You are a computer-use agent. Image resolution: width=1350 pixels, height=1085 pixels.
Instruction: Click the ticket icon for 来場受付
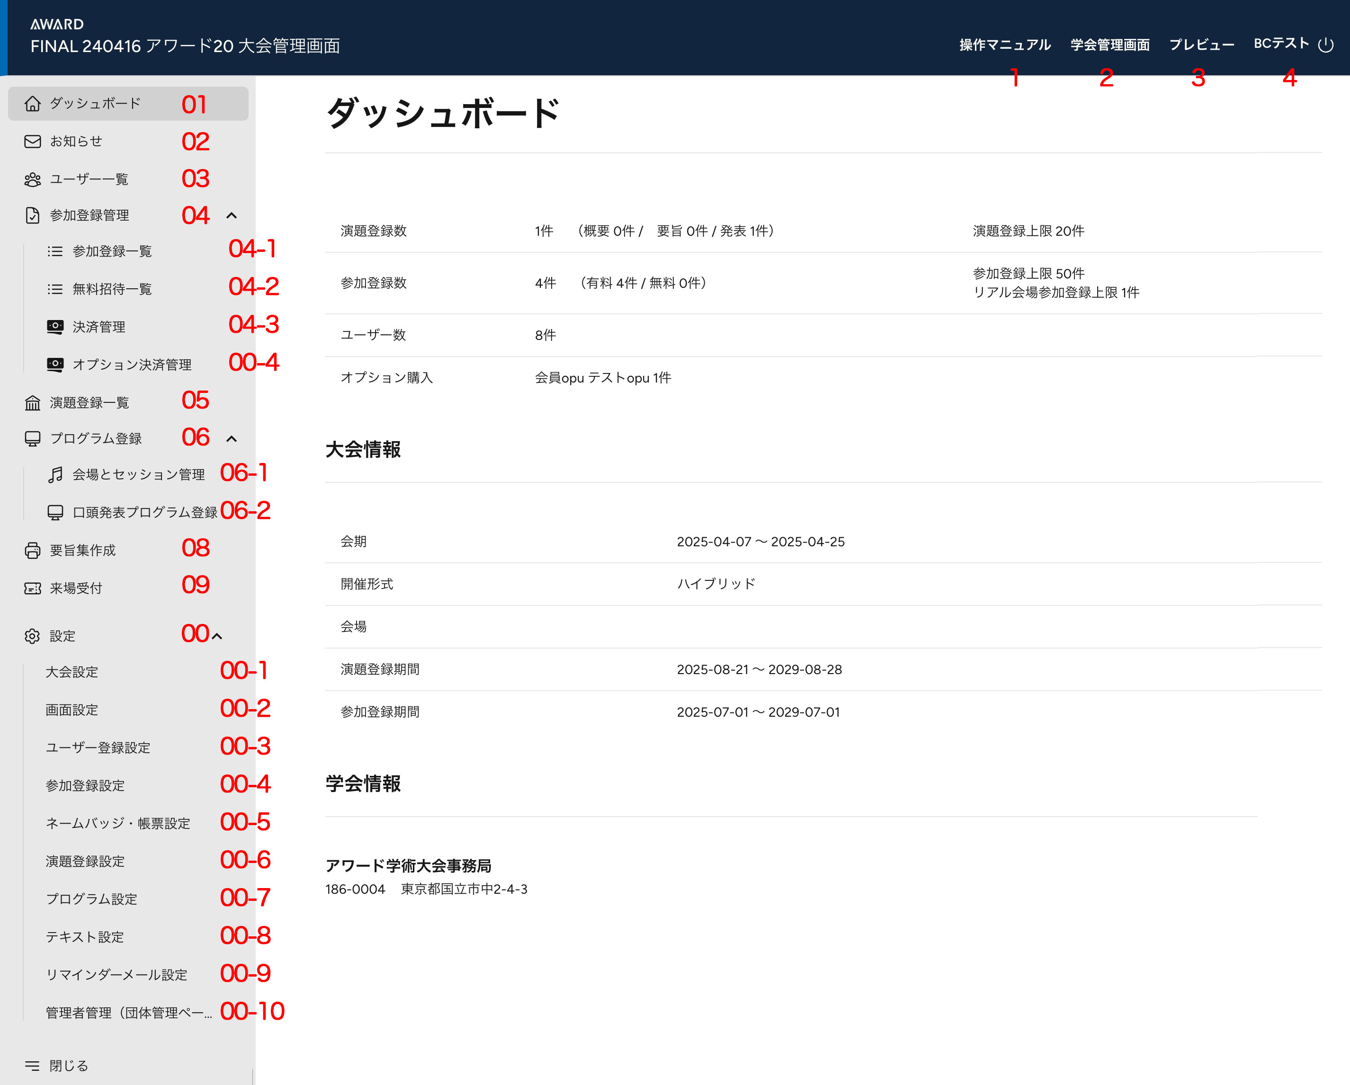click(x=33, y=588)
